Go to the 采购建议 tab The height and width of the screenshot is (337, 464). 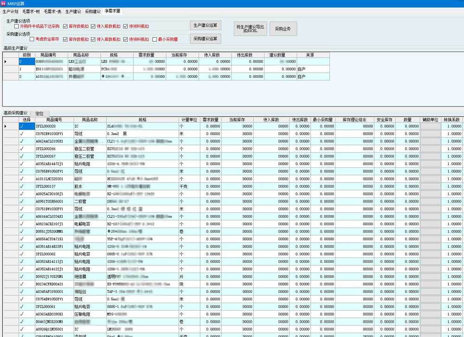point(92,11)
